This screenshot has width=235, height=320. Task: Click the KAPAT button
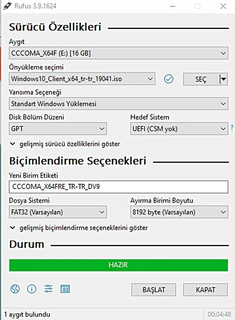(205, 289)
